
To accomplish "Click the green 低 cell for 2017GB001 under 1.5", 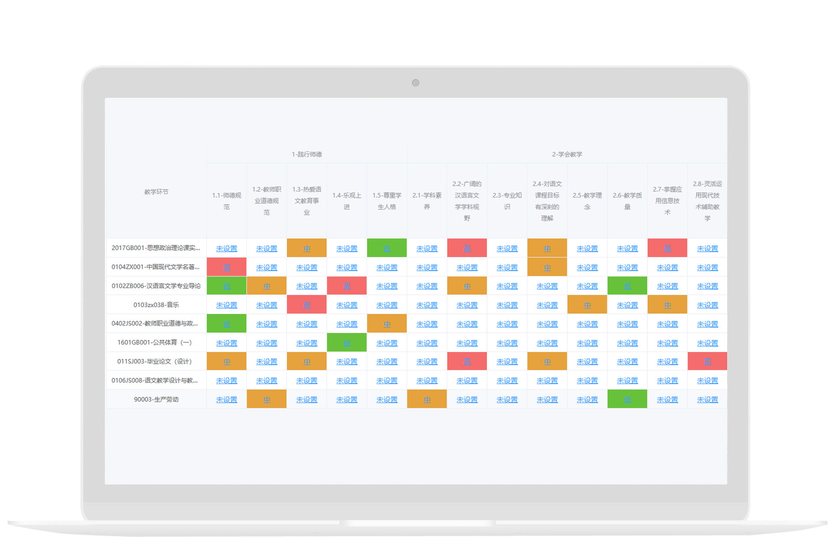I will pos(387,248).
